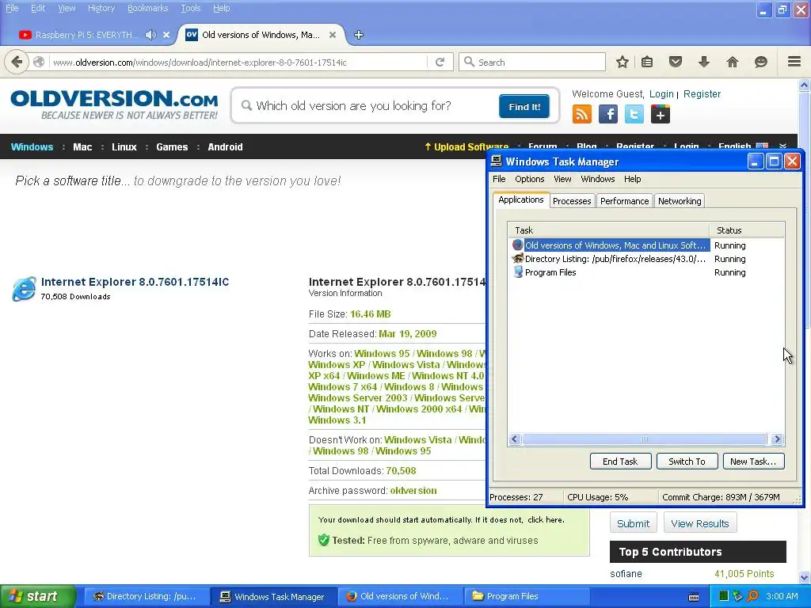
Task: Close the Raspberry Pi 5 YouTube tab
Action: [x=166, y=35]
